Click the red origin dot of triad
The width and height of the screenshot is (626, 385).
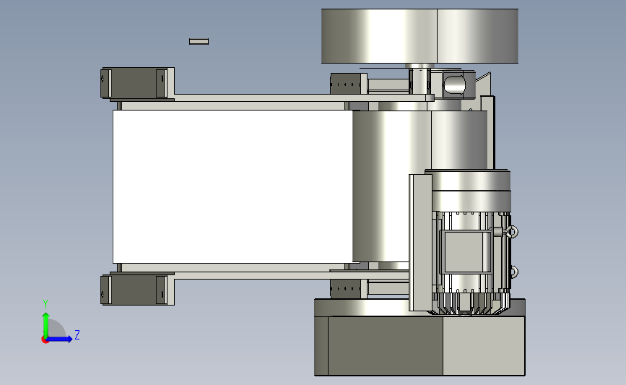coord(45,340)
